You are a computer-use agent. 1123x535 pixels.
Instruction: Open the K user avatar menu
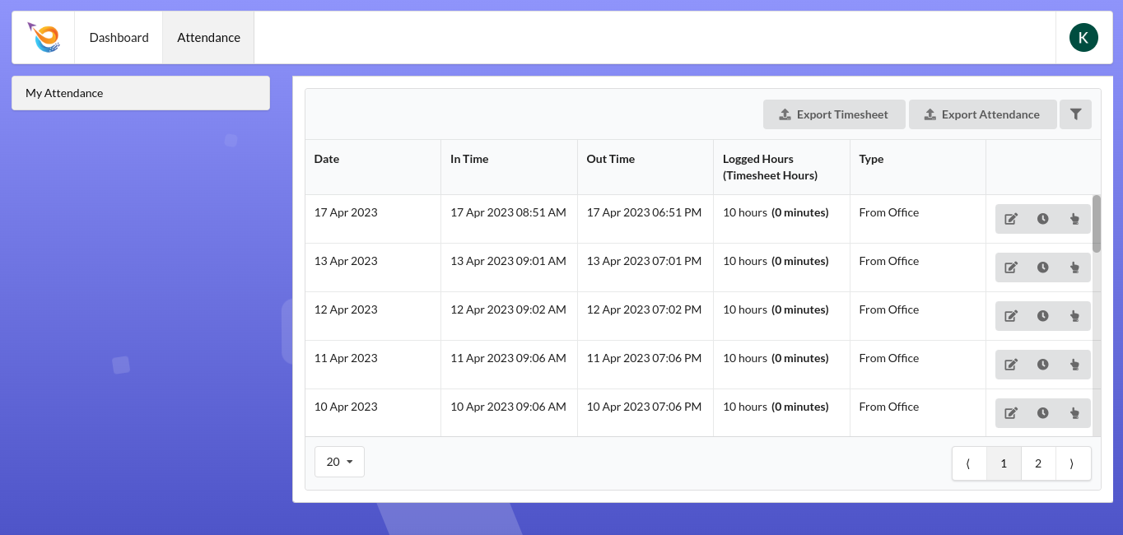coord(1083,38)
